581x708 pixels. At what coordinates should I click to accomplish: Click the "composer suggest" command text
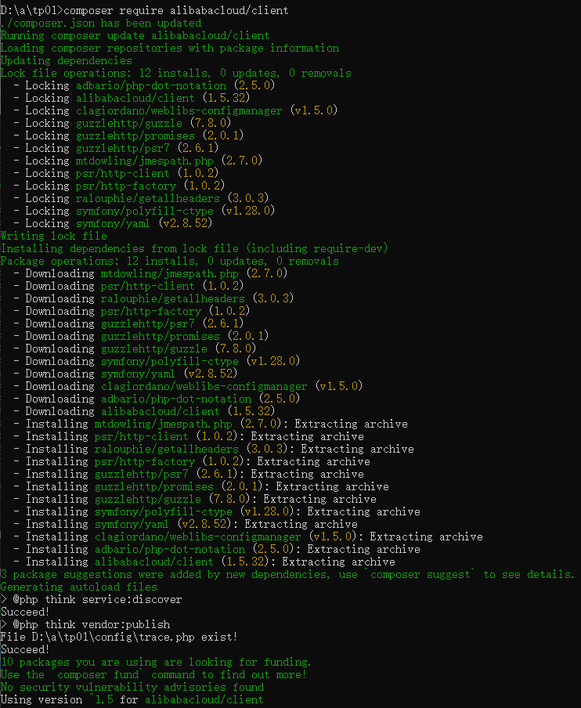coord(422,574)
